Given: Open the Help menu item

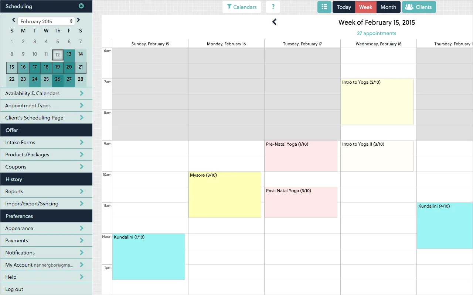Looking at the screenshot, I should 46,277.
